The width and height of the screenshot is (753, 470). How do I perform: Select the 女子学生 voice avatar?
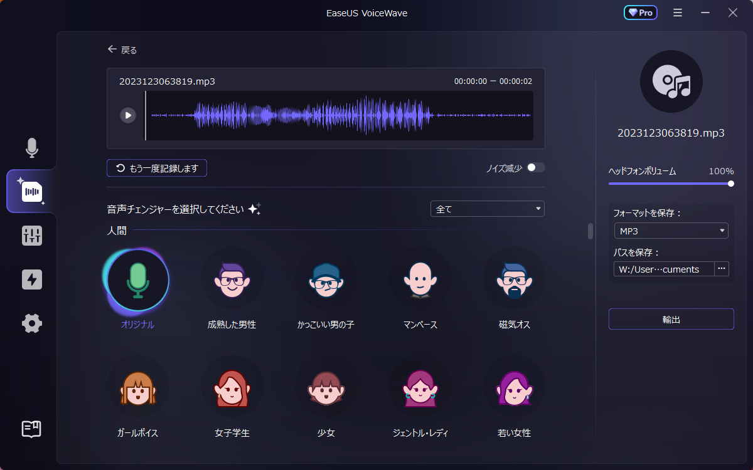click(232, 387)
